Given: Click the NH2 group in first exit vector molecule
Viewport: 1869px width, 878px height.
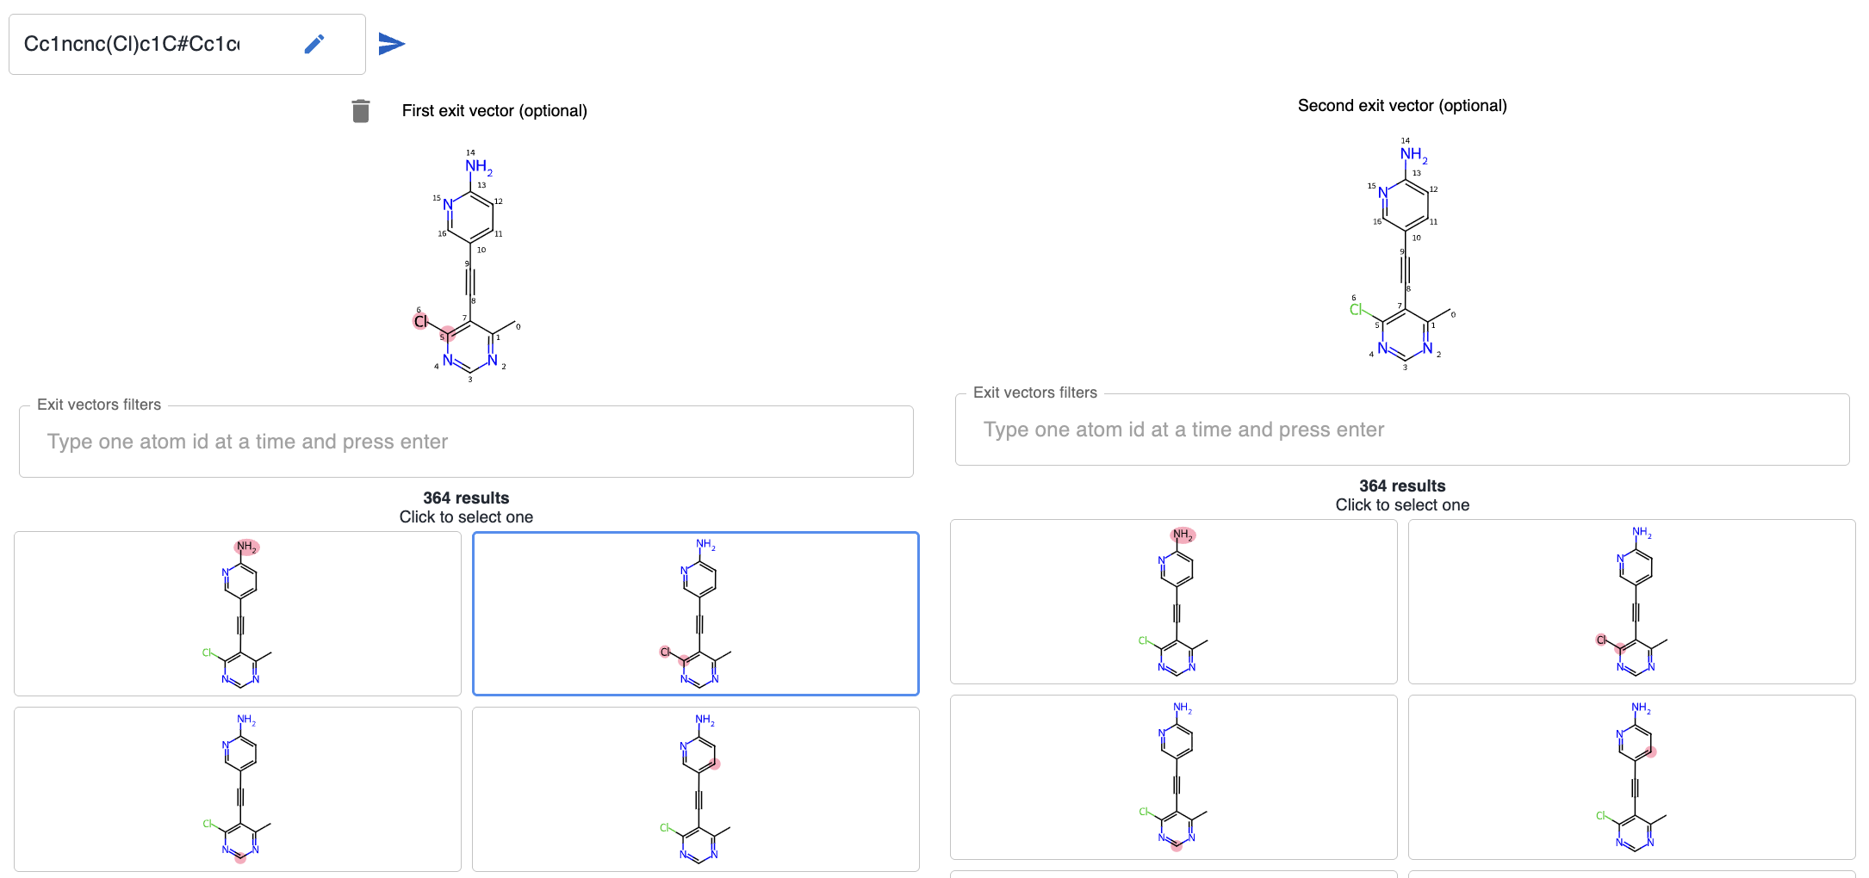Looking at the screenshot, I should (478, 166).
